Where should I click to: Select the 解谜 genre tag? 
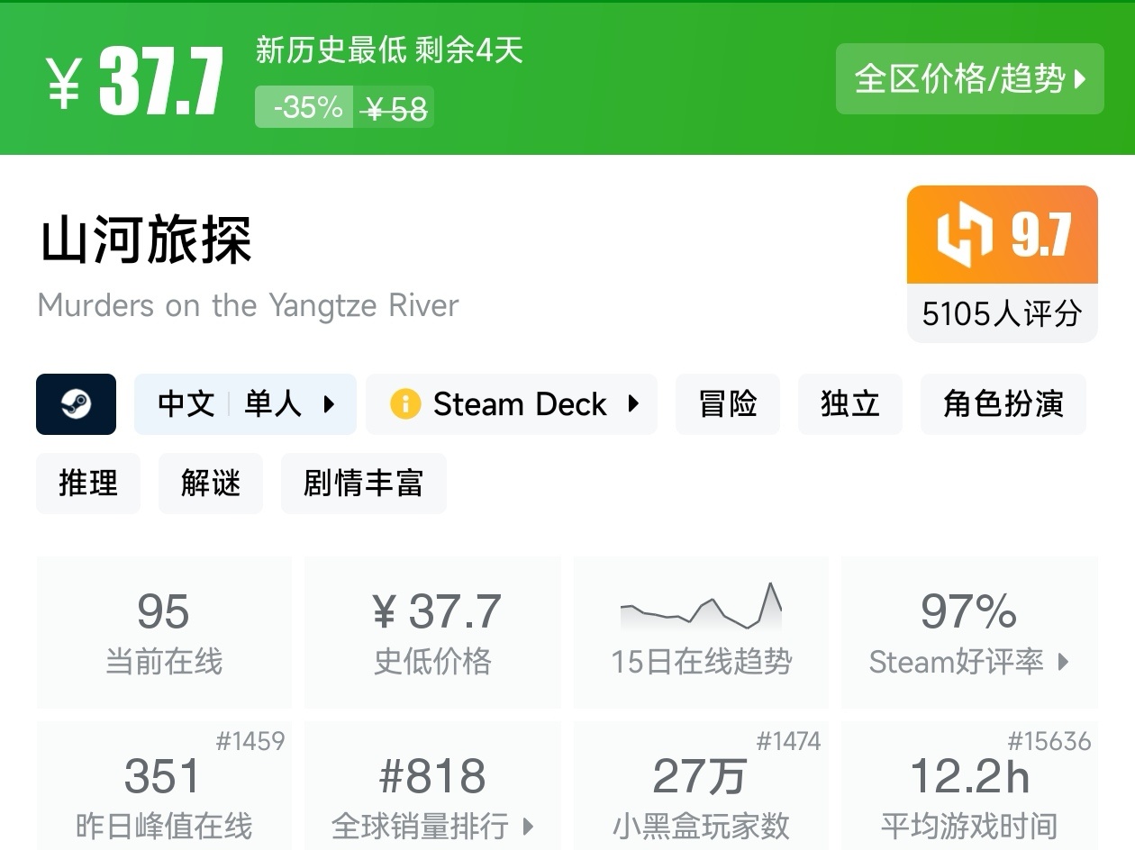click(211, 484)
